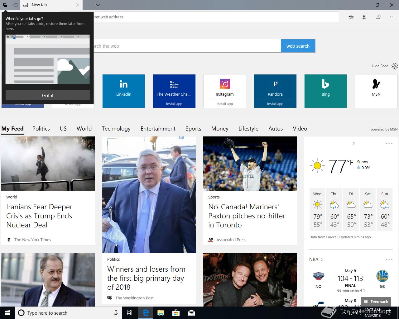The height and width of the screenshot is (319, 399).
Task: Click Got it in tabs tooltip
Action: pyautogui.click(x=48, y=95)
